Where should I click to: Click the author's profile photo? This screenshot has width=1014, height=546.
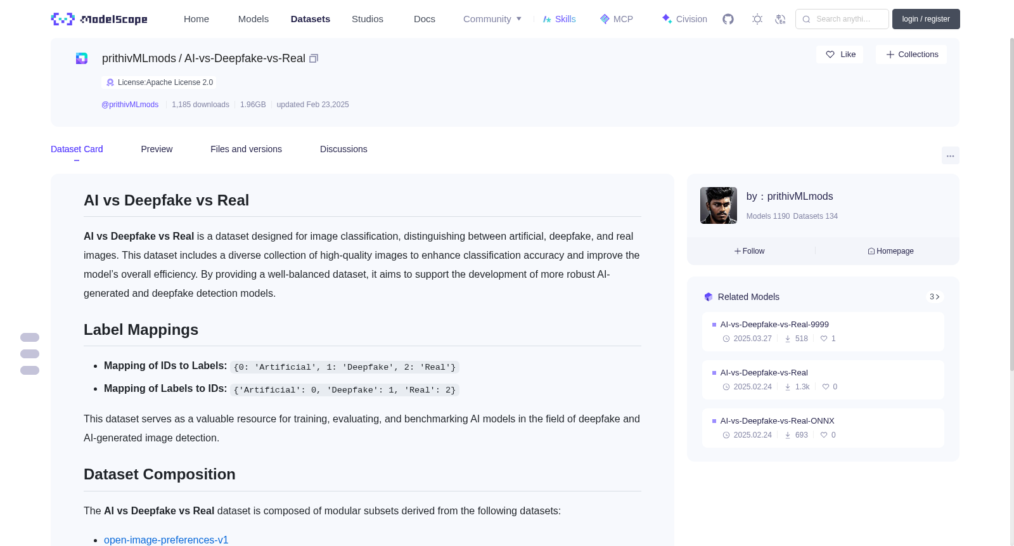coord(719,205)
